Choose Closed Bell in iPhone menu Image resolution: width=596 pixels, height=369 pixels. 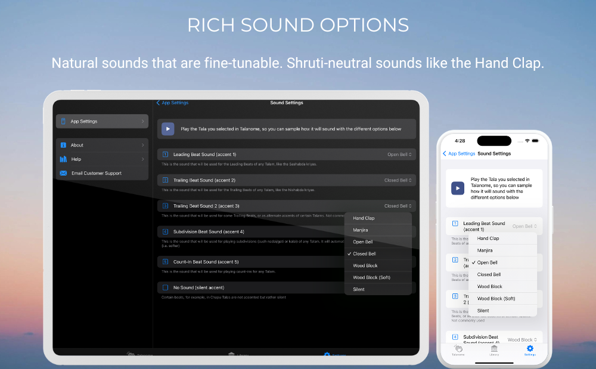pos(502,274)
